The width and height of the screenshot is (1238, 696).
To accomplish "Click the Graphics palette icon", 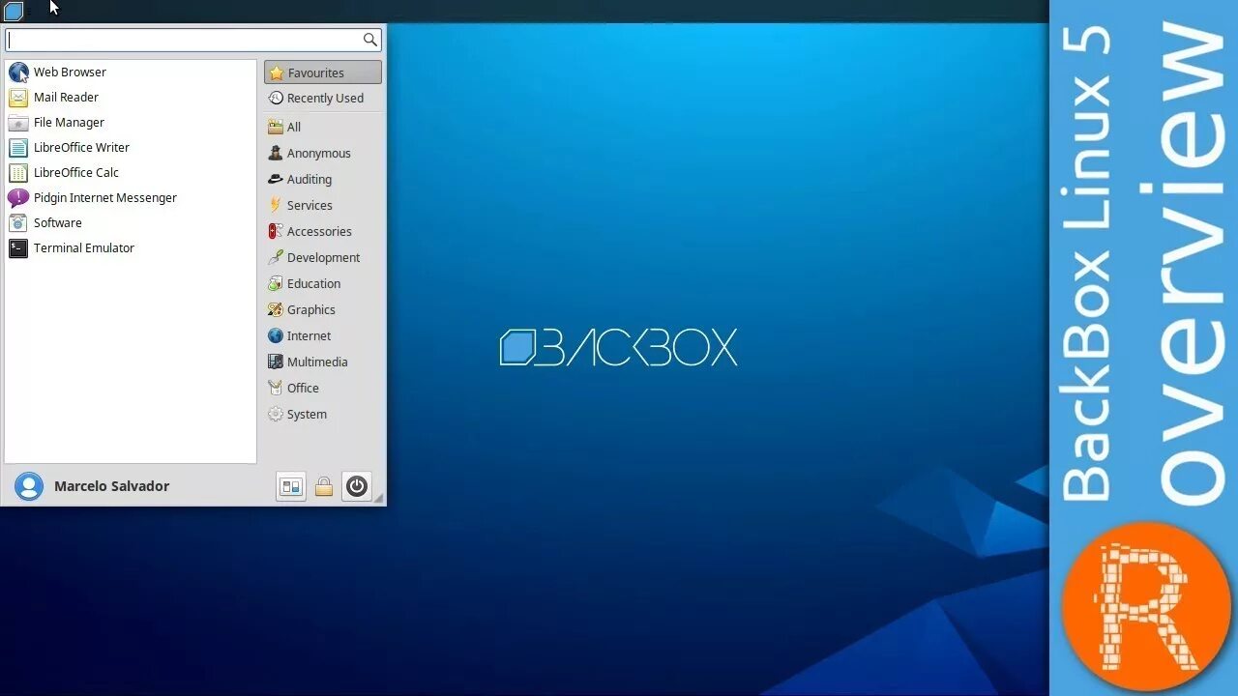I will 276,310.
